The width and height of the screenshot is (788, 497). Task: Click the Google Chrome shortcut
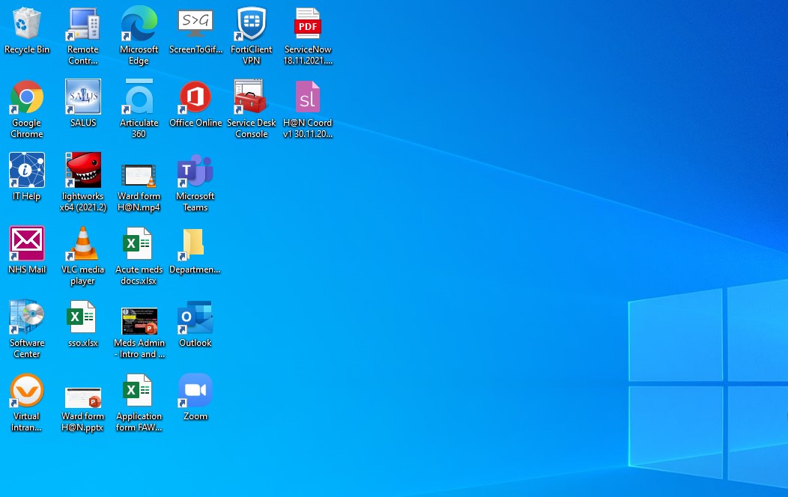pyautogui.click(x=27, y=97)
